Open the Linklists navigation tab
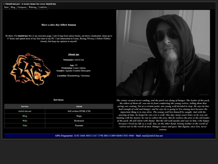This screenshot has height=164, width=218. [43, 7]
